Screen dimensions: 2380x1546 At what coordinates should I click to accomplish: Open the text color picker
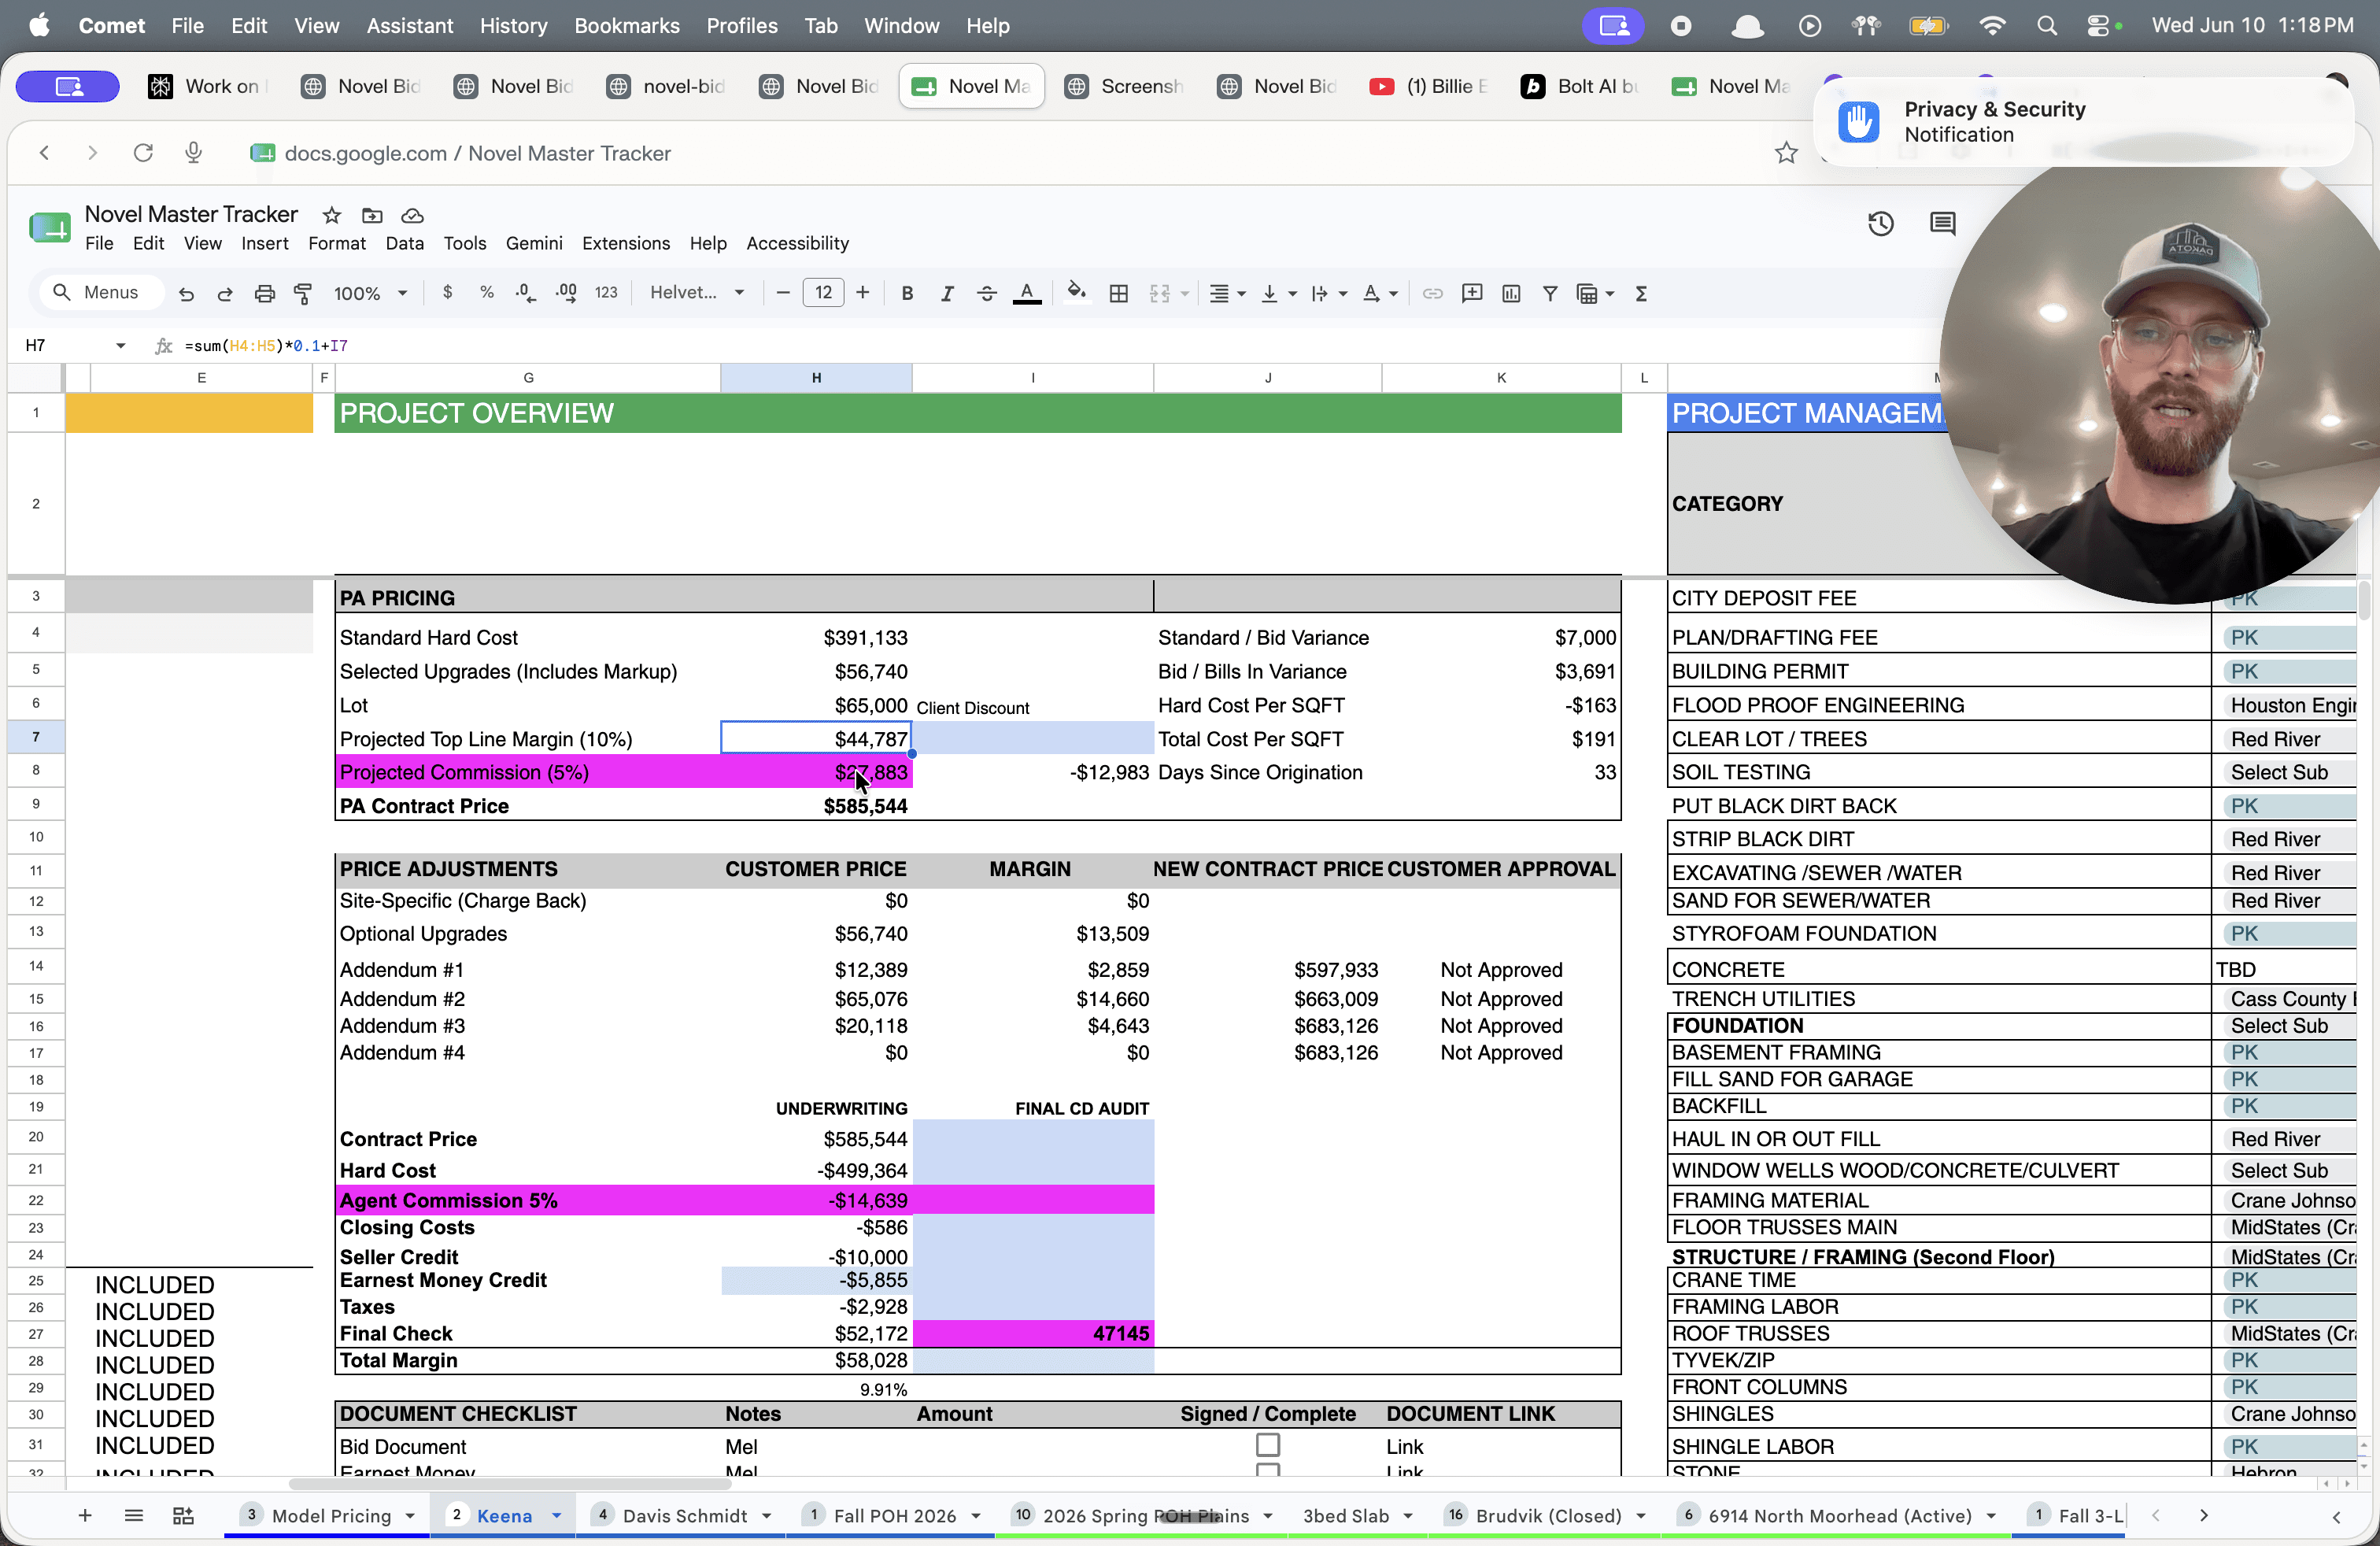pos(1027,293)
